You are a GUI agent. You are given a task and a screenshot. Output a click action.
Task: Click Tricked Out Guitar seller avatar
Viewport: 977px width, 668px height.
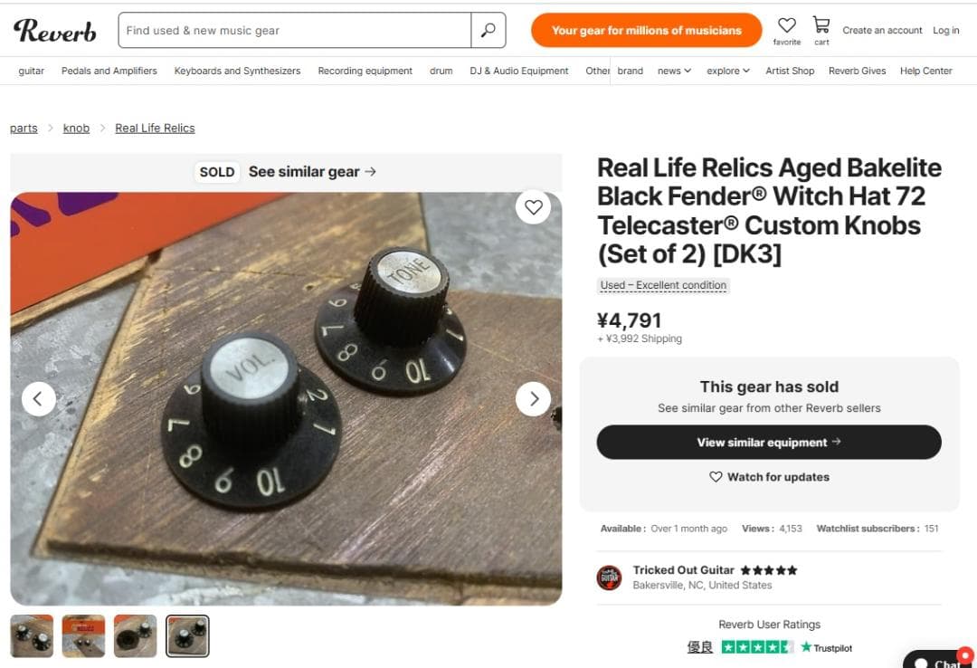pyautogui.click(x=610, y=577)
